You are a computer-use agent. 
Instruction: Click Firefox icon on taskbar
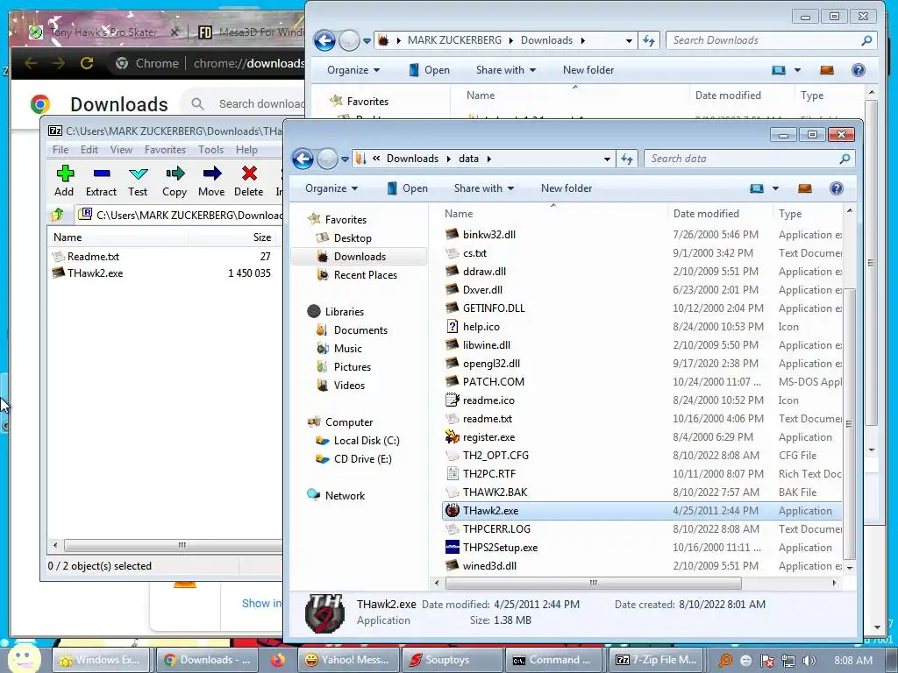278,660
